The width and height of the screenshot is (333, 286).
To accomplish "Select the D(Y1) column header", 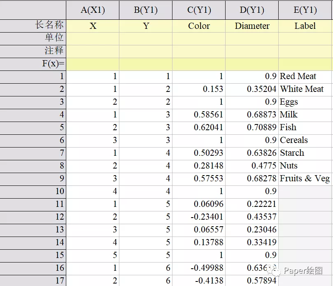I will (x=252, y=10).
